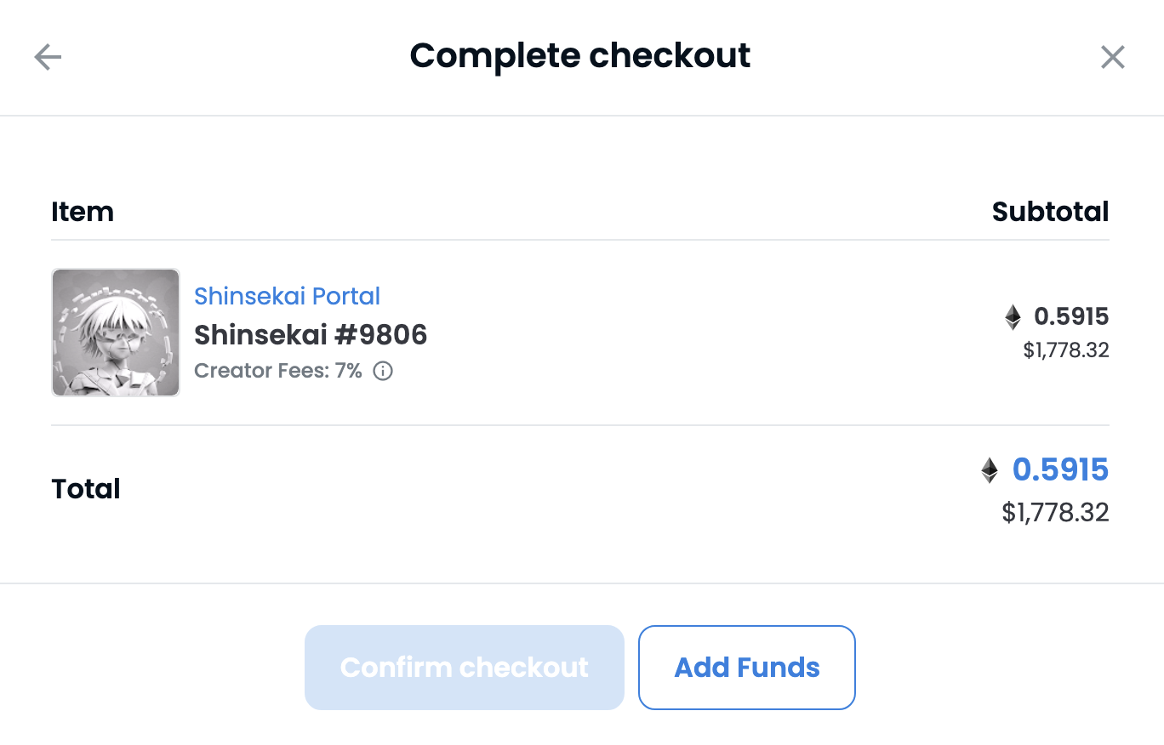Click the Total label
The width and height of the screenshot is (1164, 745).
point(86,489)
